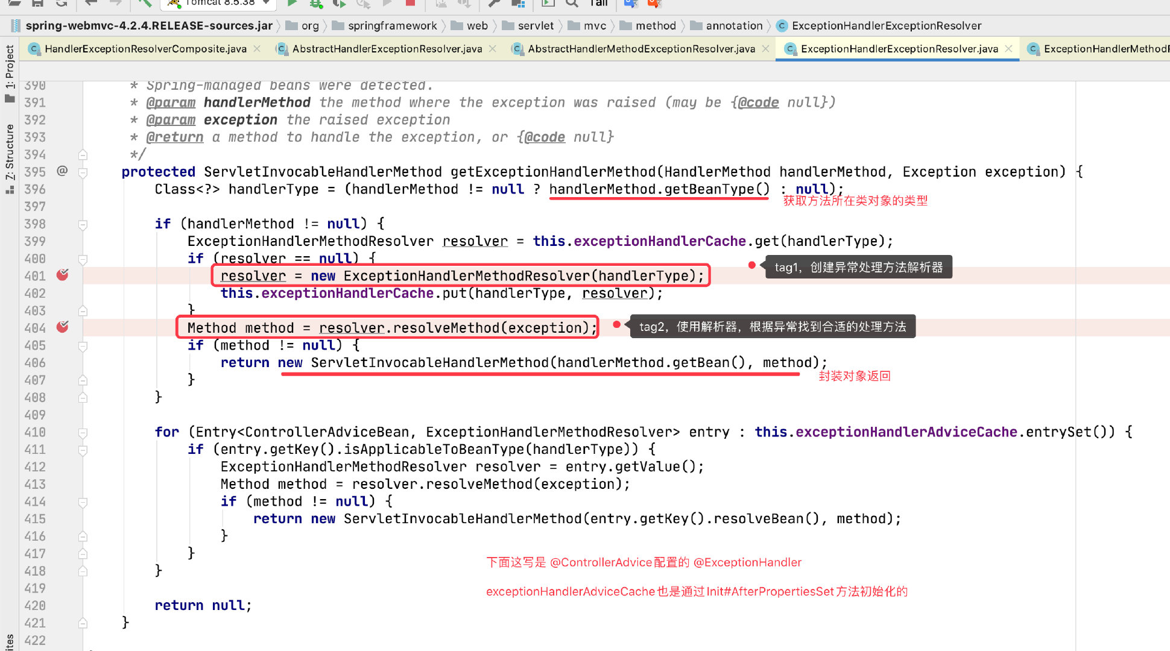
Task: Collapse the inner if block at line 414
Action: pos(83,502)
